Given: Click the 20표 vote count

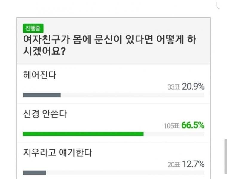Looking at the screenshot, I should [173, 164].
